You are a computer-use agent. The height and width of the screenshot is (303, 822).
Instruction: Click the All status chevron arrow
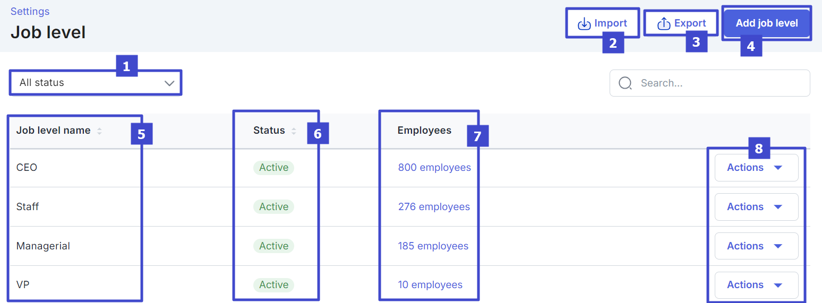pos(169,83)
